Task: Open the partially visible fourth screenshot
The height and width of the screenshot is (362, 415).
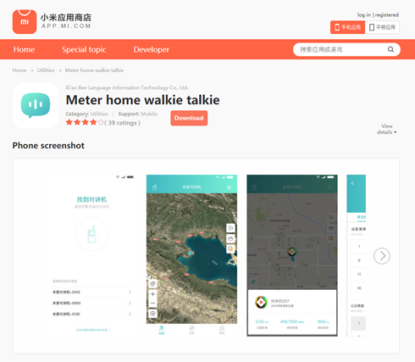Action: (357, 255)
